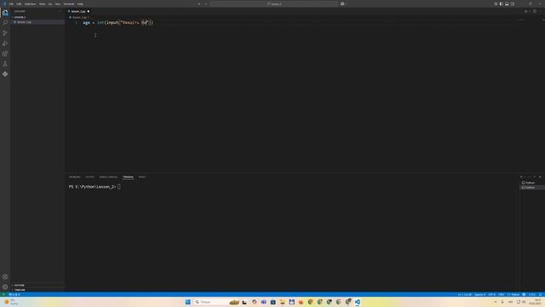Open the Selection menu
The height and width of the screenshot is (307, 545).
pyautogui.click(x=31, y=3)
